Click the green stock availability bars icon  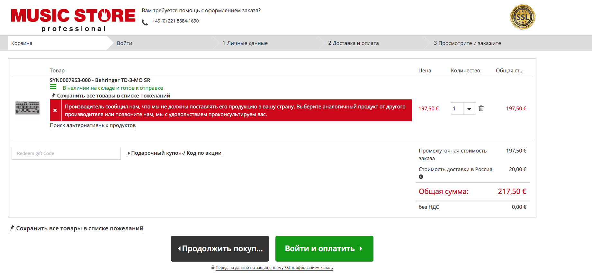(x=53, y=87)
